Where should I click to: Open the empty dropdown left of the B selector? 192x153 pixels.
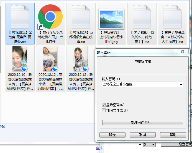(x=126, y=144)
